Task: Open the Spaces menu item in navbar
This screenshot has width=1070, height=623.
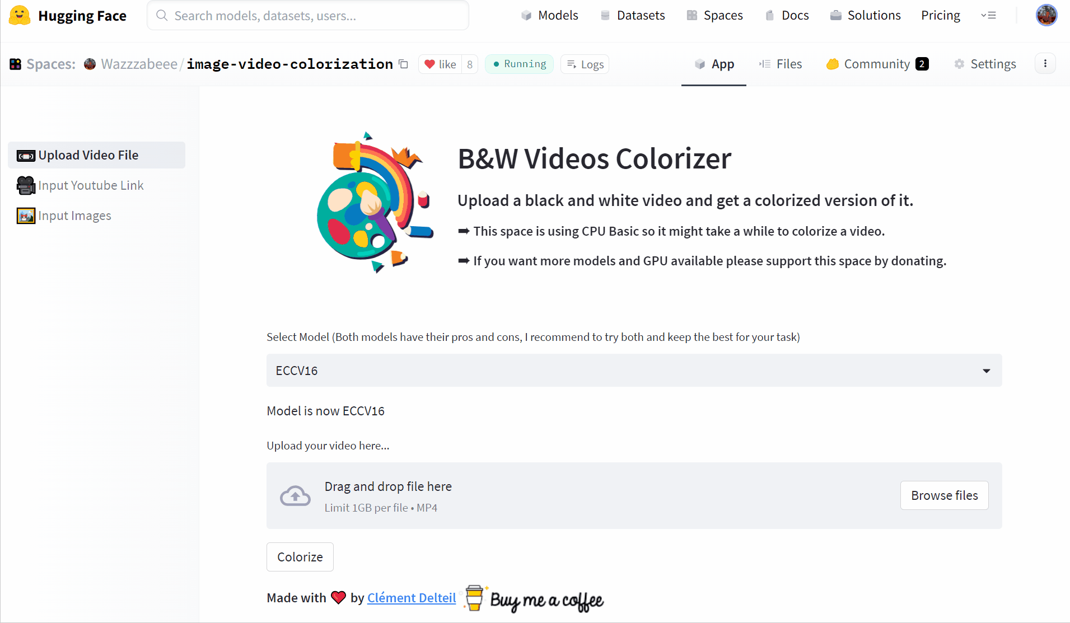Action: [x=715, y=16]
